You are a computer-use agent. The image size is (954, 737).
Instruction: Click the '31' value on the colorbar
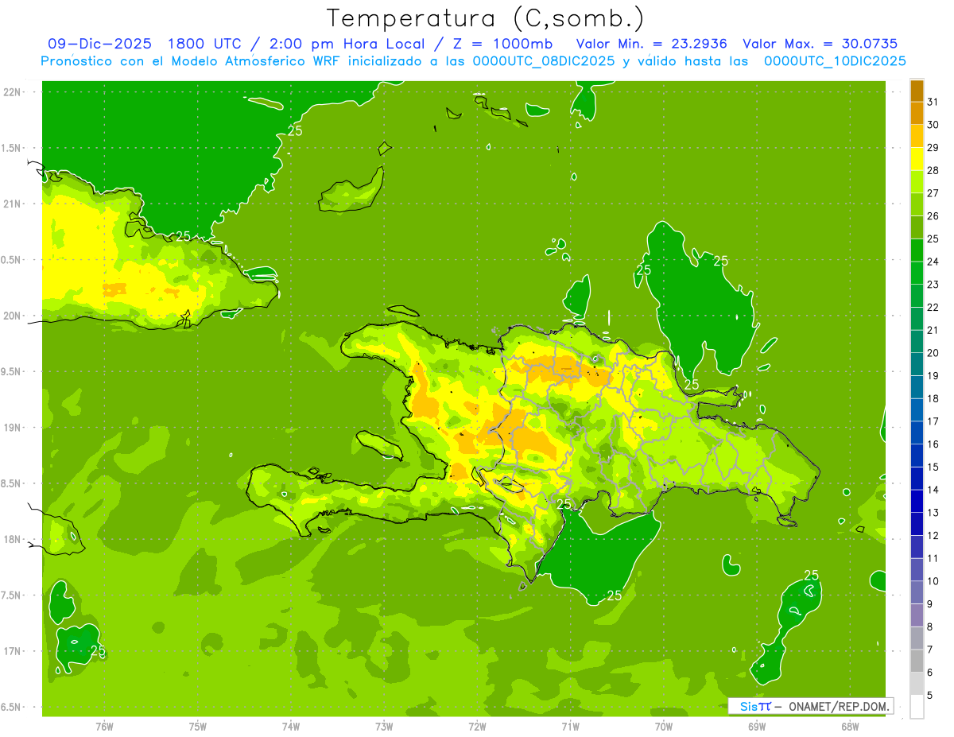coord(933,102)
